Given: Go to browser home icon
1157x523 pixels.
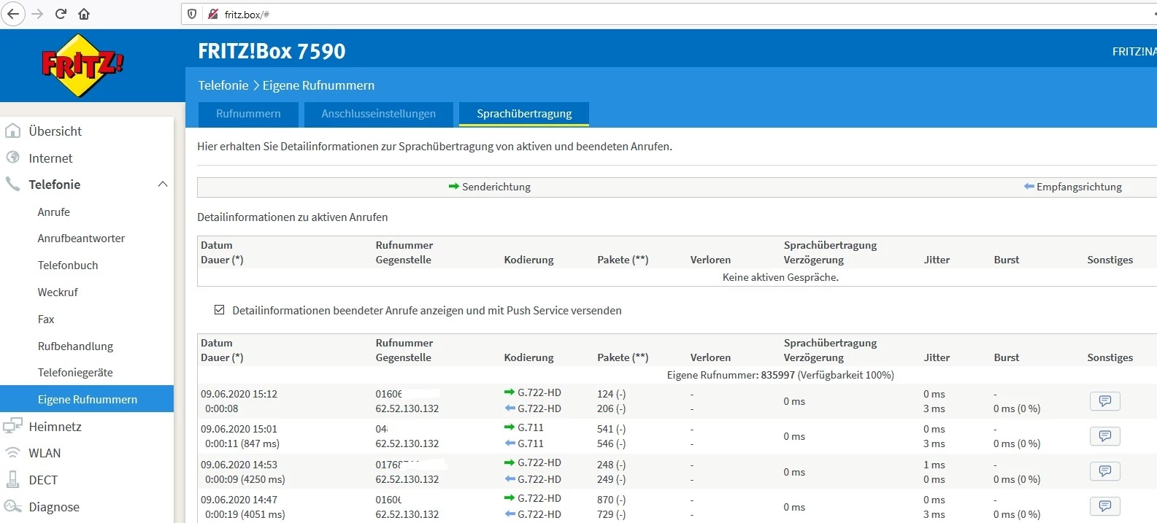Looking at the screenshot, I should 84,14.
